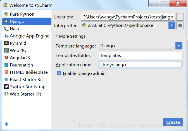Viewport: 188px width, 131px height.
Task: Click the Create button
Action: (x=173, y=122)
